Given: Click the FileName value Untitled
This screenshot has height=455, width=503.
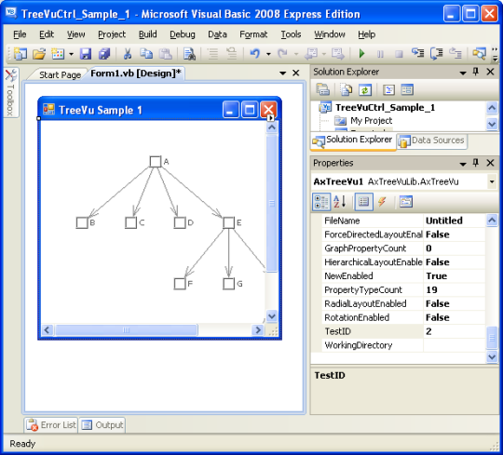Looking at the screenshot, I should 455,221.
